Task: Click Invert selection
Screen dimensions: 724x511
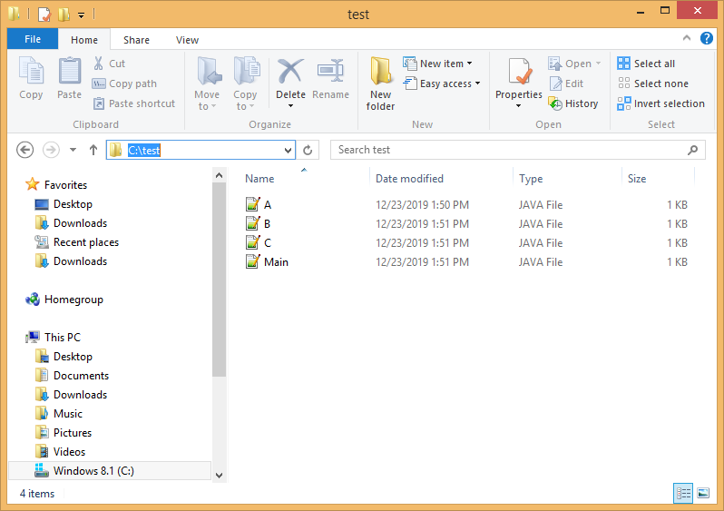Action: (x=660, y=103)
